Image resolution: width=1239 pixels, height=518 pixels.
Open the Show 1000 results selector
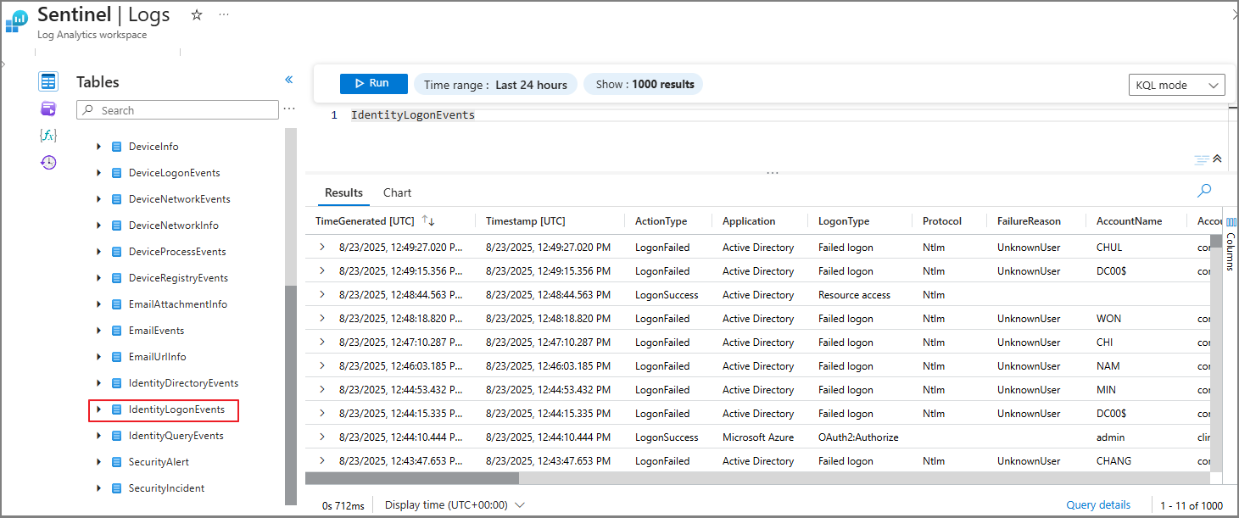(x=644, y=84)
